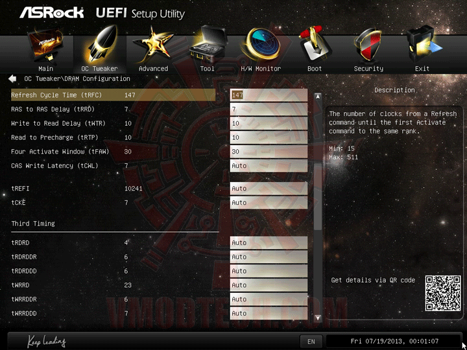This screenshot has width=467, height=350.
Task: Edit the Refresh Cycle Time value field
Action: point(269,95)
